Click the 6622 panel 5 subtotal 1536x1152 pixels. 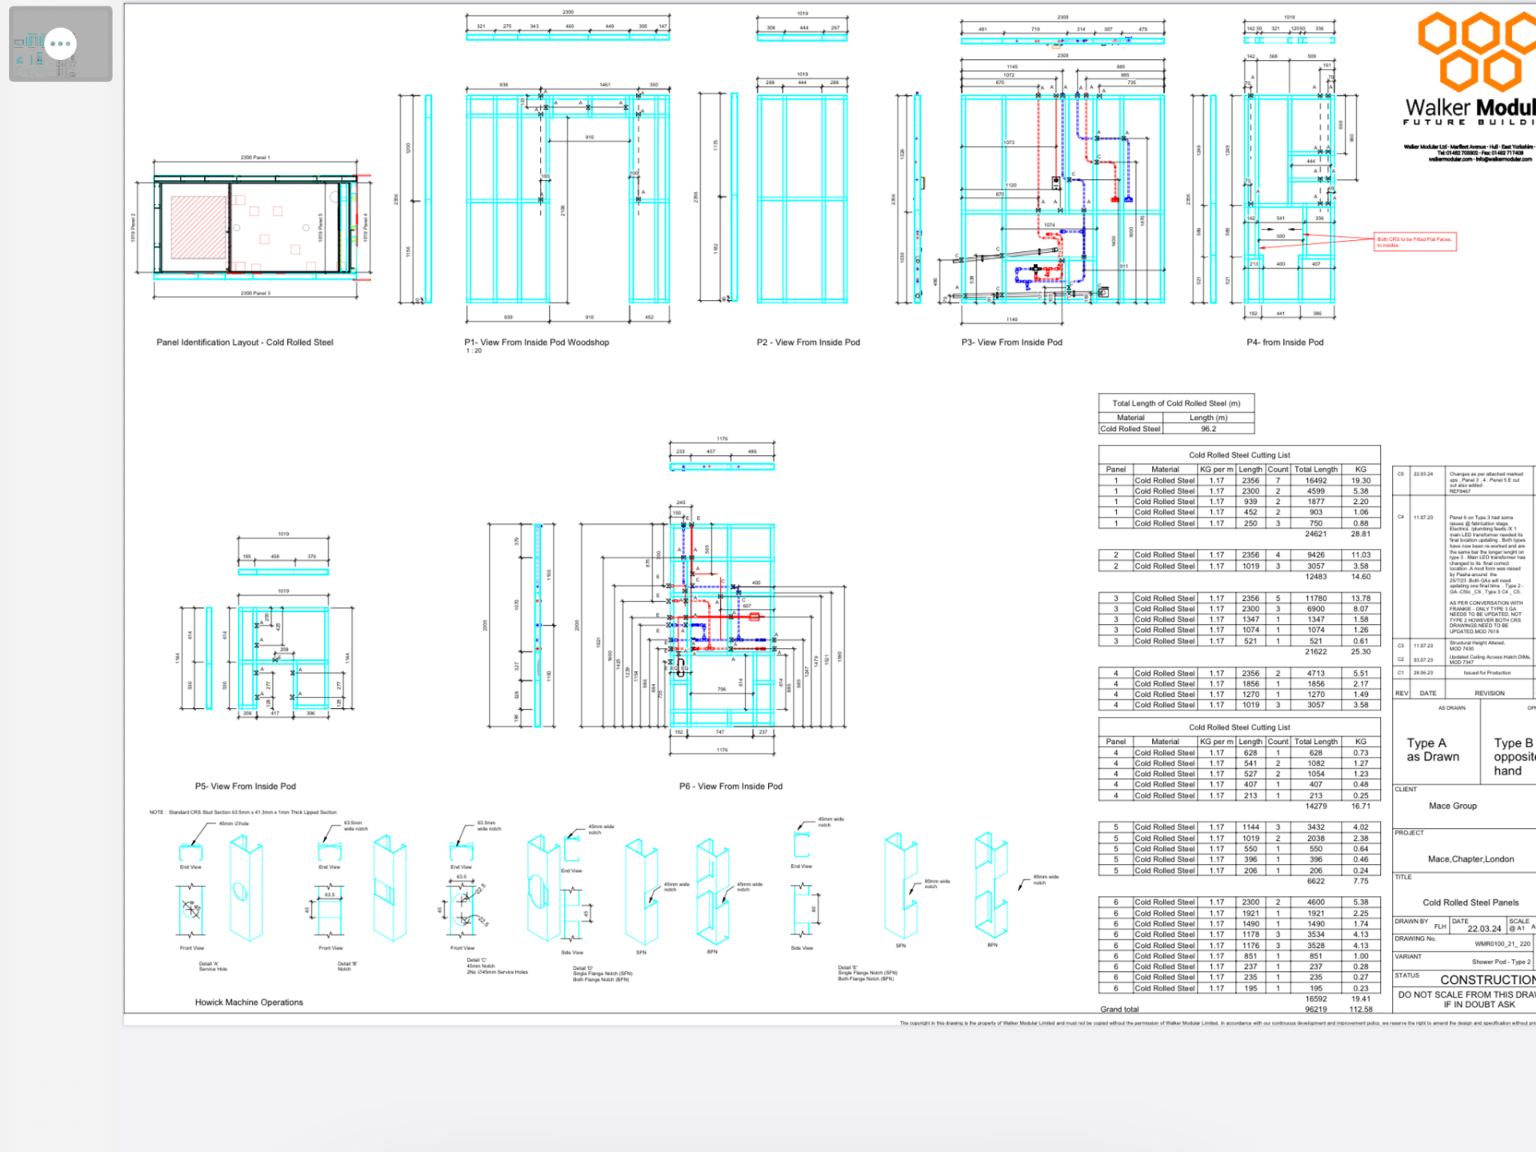click(x=1316, y=882)
